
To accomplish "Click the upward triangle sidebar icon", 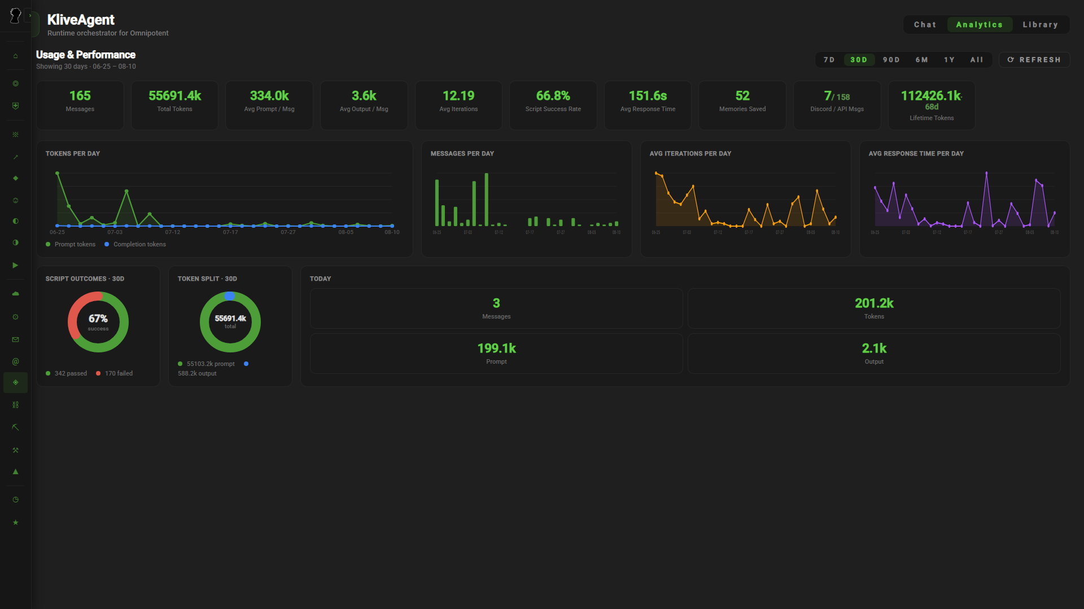I will 15,471.
